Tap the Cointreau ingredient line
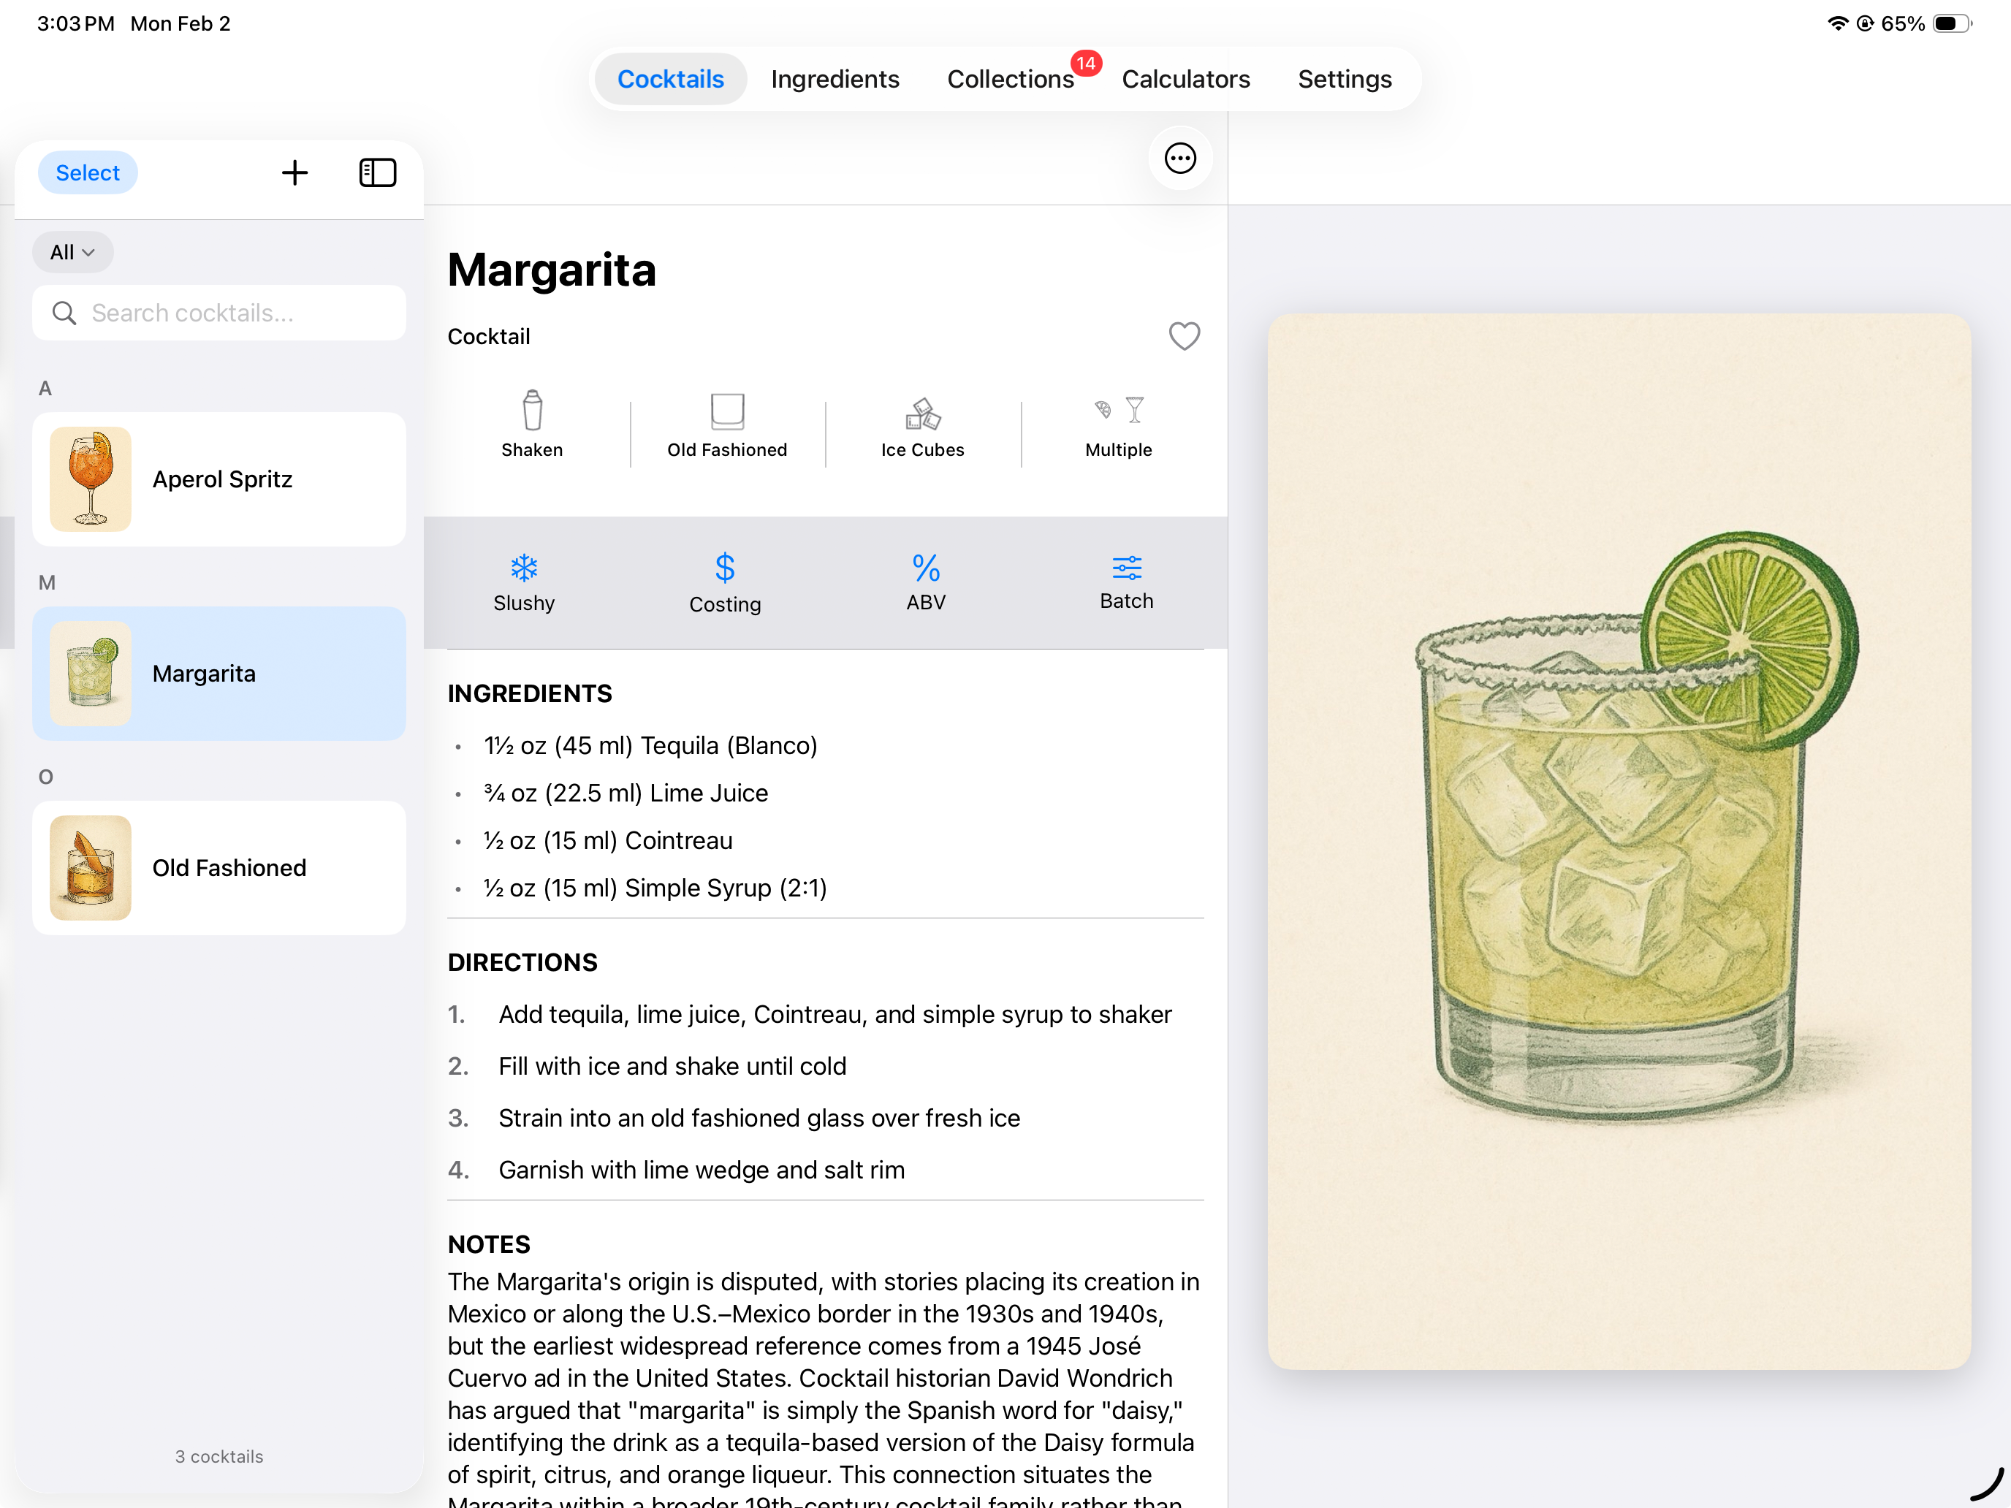This screenshot has height=1508, width=2011. 607,840
